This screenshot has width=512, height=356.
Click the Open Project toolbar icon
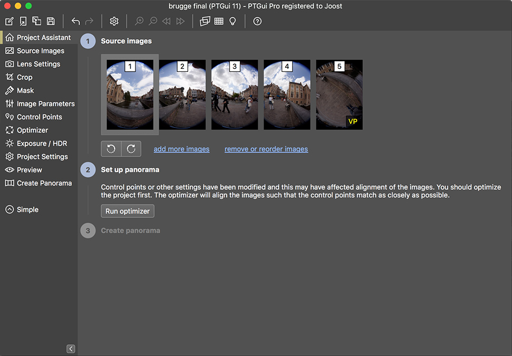pos(23,21)
